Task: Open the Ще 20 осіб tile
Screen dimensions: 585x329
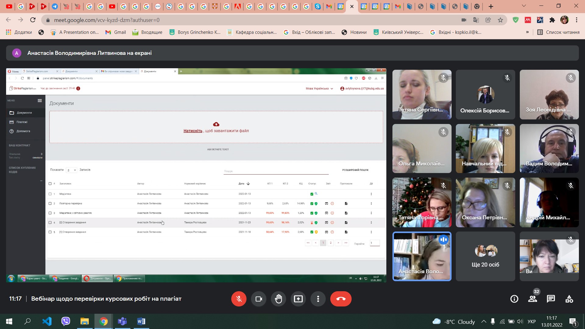Action: 485,256
